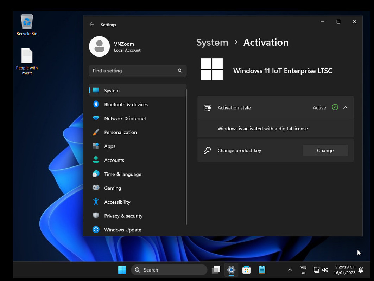Click the VNZoom account name
374x281 pixels.
(x=124, y=44)
